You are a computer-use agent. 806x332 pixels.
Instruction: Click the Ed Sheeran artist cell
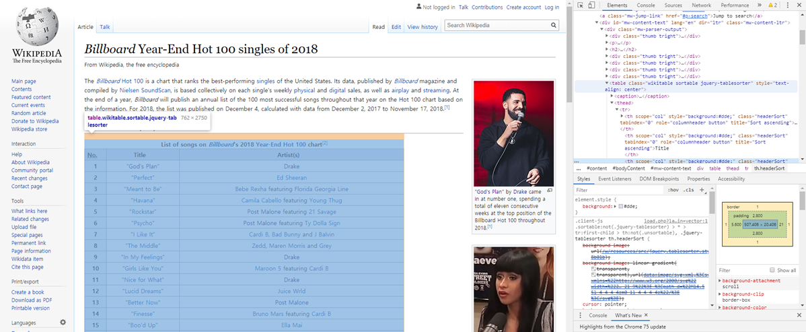pos(291,178)
